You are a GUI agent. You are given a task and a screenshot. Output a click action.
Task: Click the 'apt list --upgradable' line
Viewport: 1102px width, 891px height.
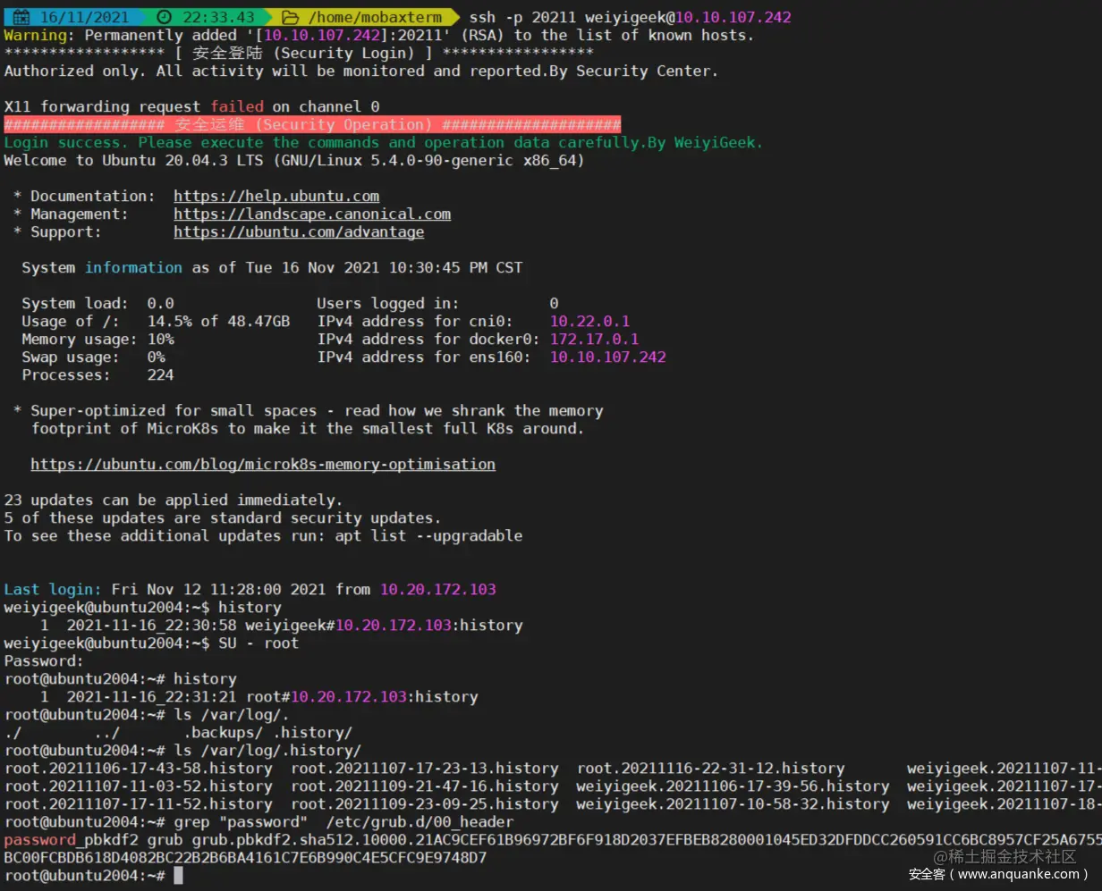[263, 535]
